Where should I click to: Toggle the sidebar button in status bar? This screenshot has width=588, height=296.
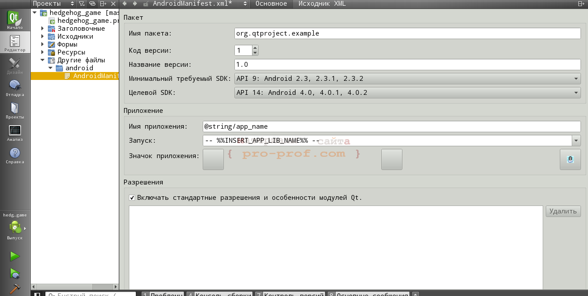tap(37, 295)
